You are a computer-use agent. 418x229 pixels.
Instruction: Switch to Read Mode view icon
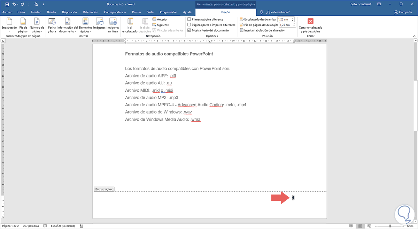point(351,226)
